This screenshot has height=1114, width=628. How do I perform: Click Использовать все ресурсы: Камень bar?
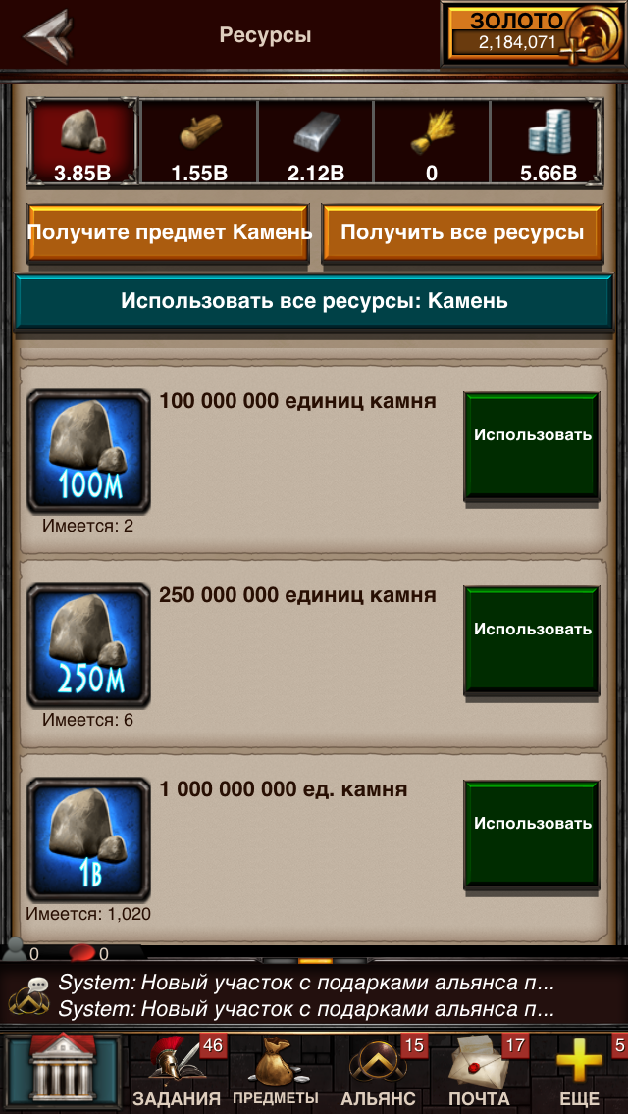pos(314,300)
